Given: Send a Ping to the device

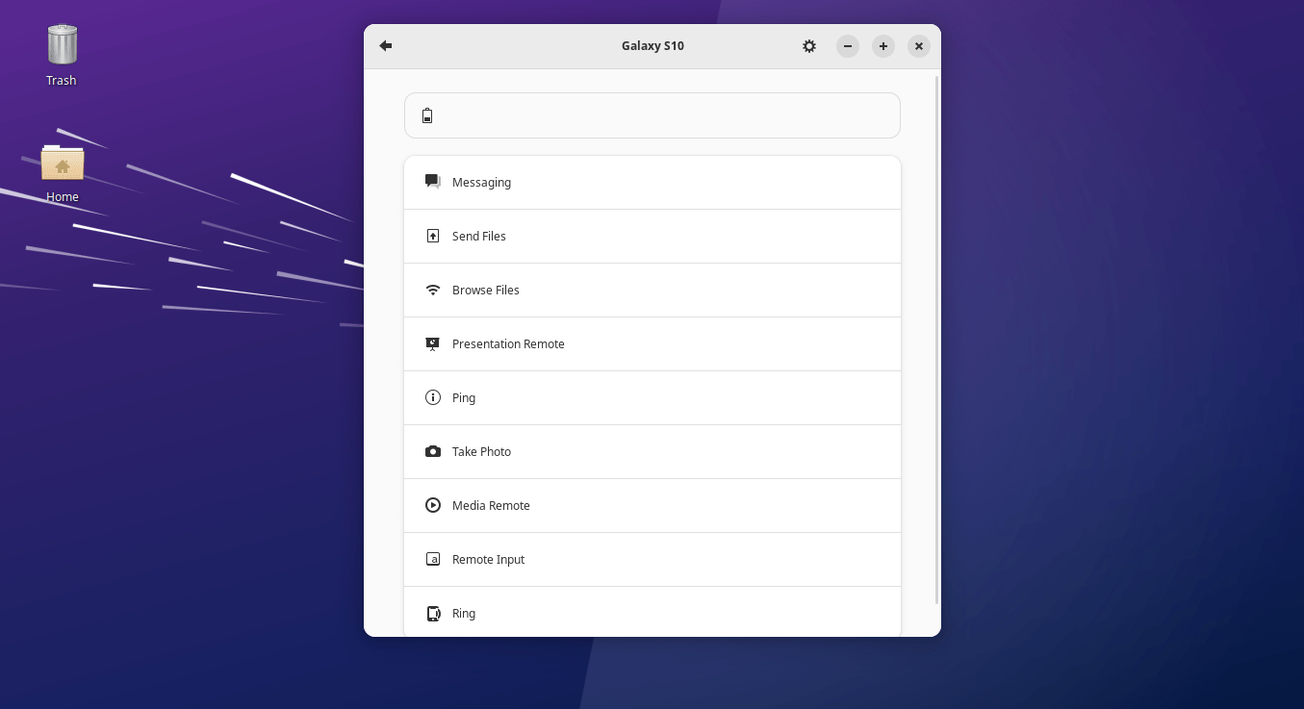Looking at the screenshot, I should (652, 398).
